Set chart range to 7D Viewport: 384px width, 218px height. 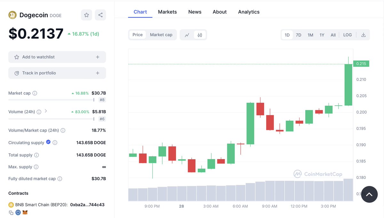pyautogui.click(x=299, y=35)
